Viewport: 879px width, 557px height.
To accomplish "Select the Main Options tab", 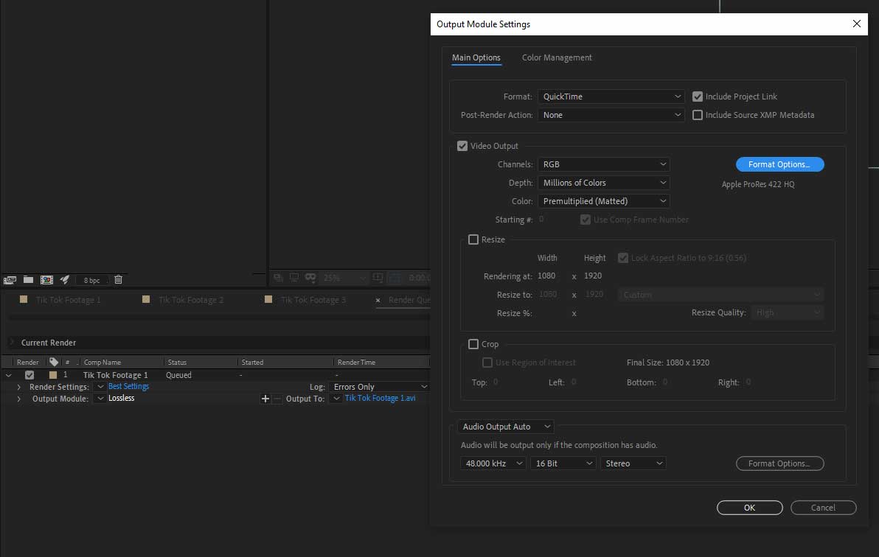I will pyautogui.click(x=476, y=57).
